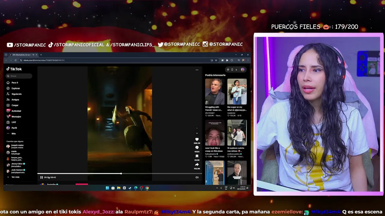Click the tiktok.com address bar URL

click(x=44, y=60)
